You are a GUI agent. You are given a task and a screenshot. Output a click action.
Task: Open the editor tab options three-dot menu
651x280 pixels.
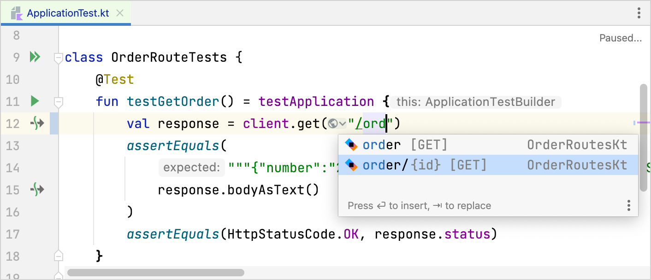click(x=639, y=13)
